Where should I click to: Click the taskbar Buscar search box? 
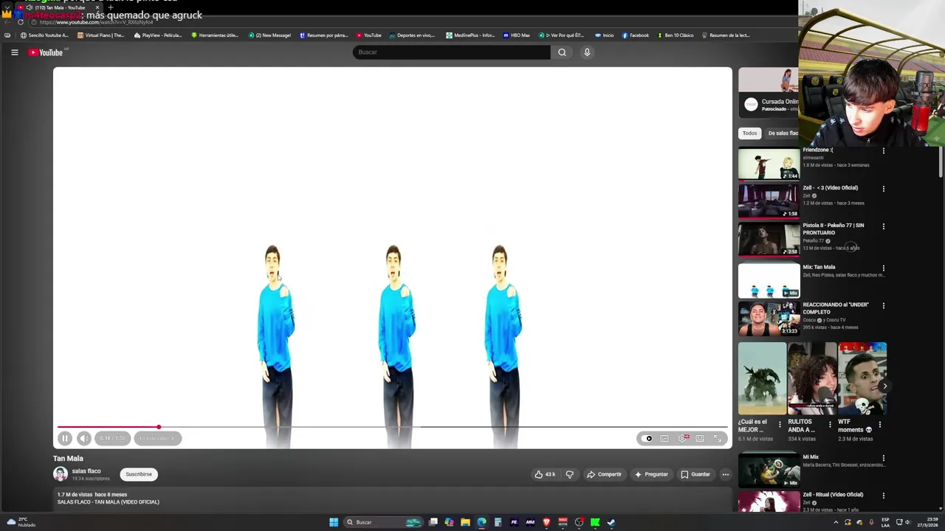(384, 522)
